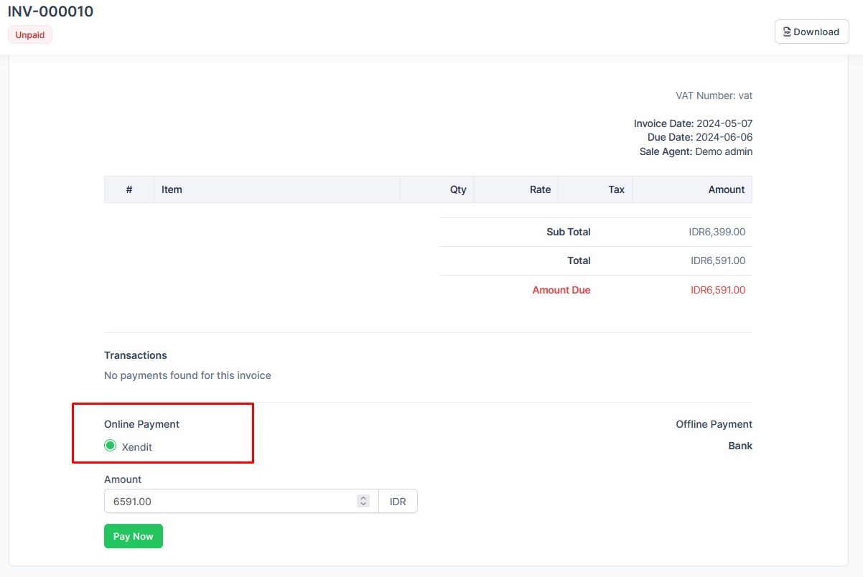This screenshot has width=863, height=577.
Task: Select the Xendit payment radio button
Action: click(110, 446)
